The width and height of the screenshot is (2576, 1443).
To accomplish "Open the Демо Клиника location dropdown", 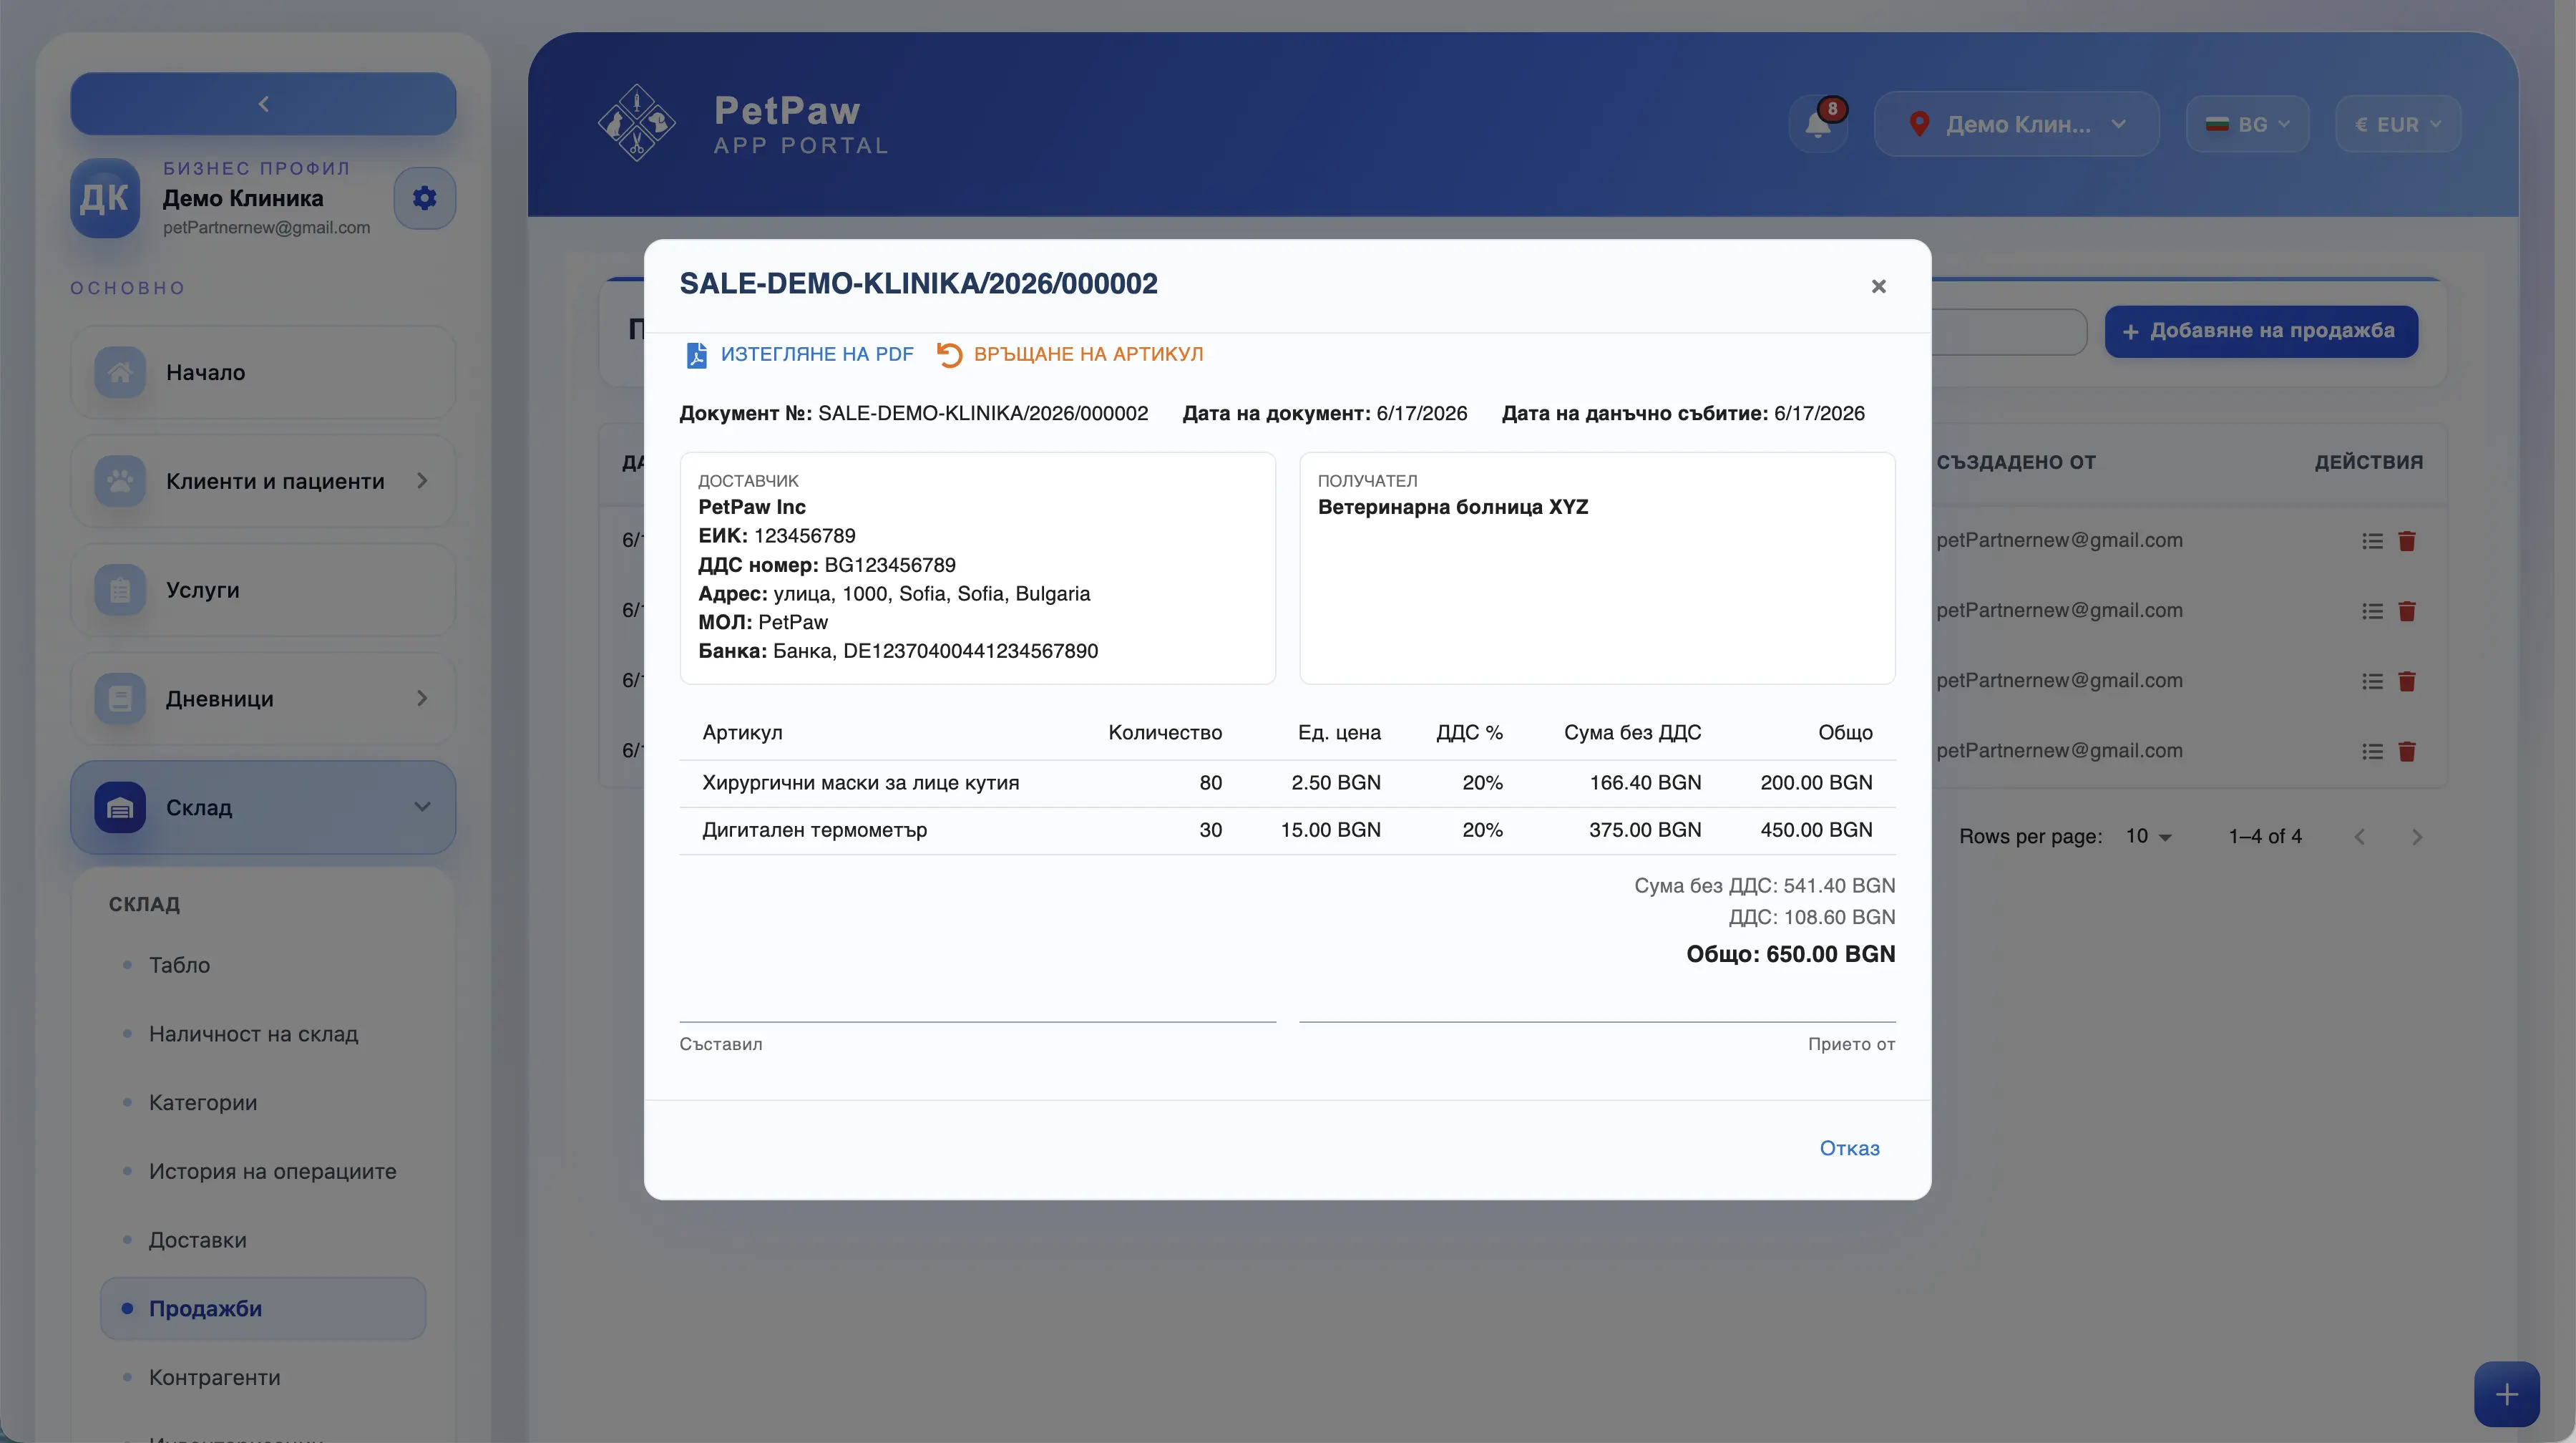I will click(2016, 124).
